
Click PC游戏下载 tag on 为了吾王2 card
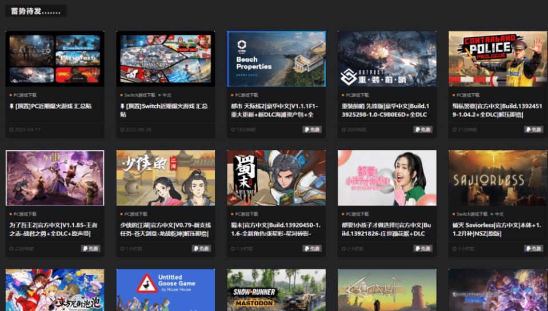[23, 214]
